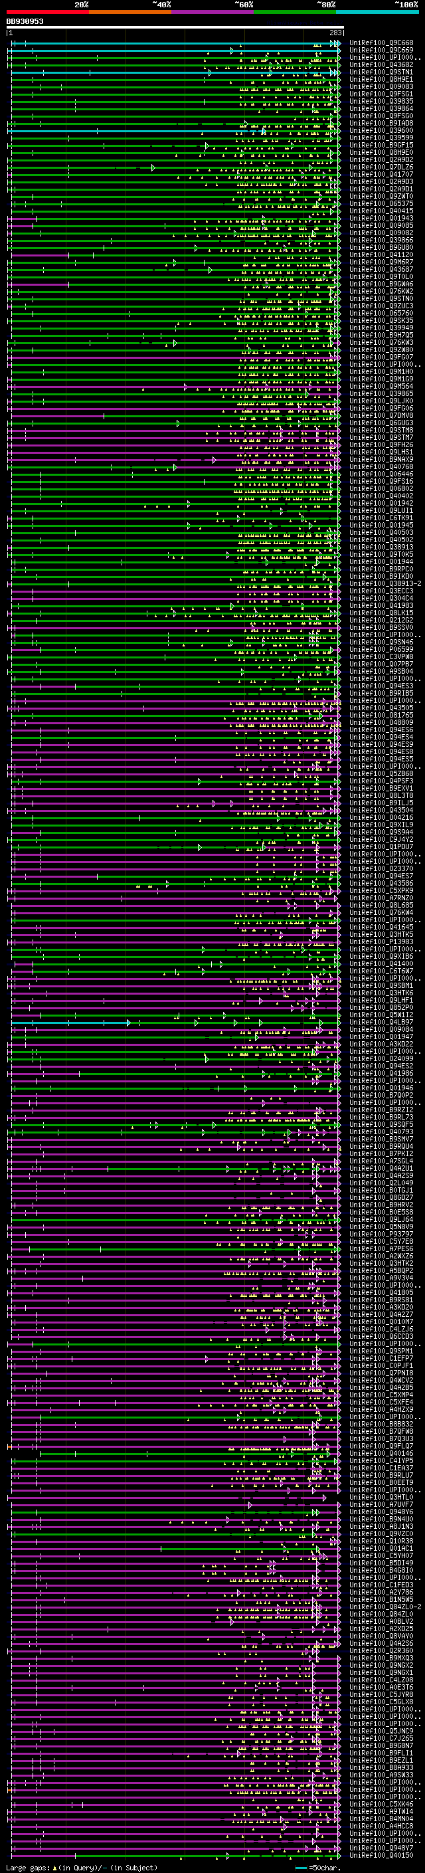Select hit UniRef100_Q76KW2

(381, 292)
